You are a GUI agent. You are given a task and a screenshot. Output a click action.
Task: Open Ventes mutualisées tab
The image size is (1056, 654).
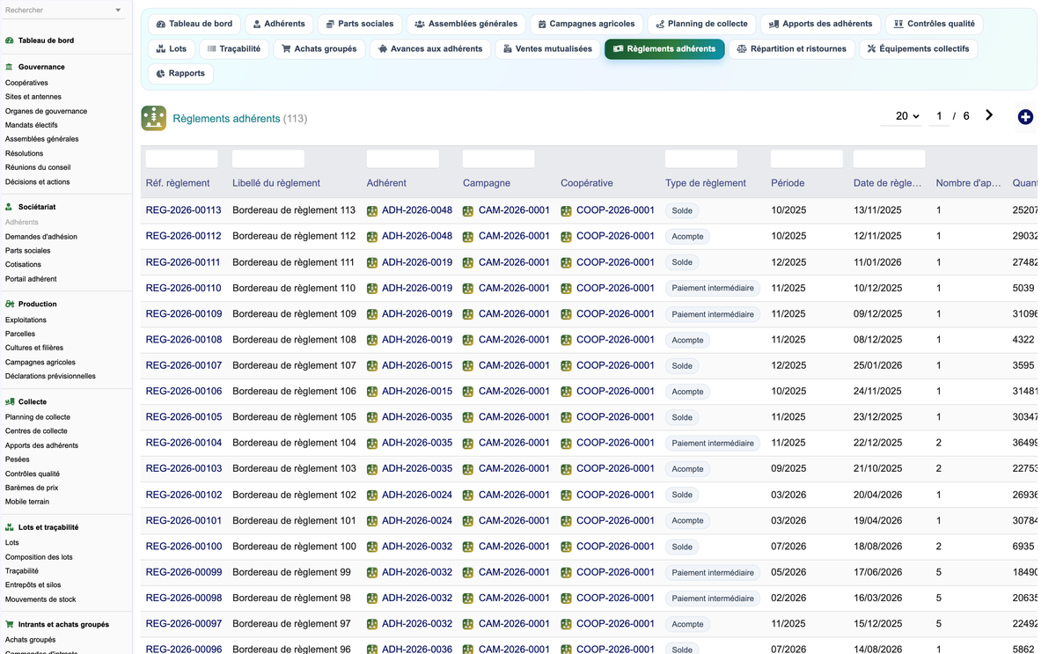547,48
